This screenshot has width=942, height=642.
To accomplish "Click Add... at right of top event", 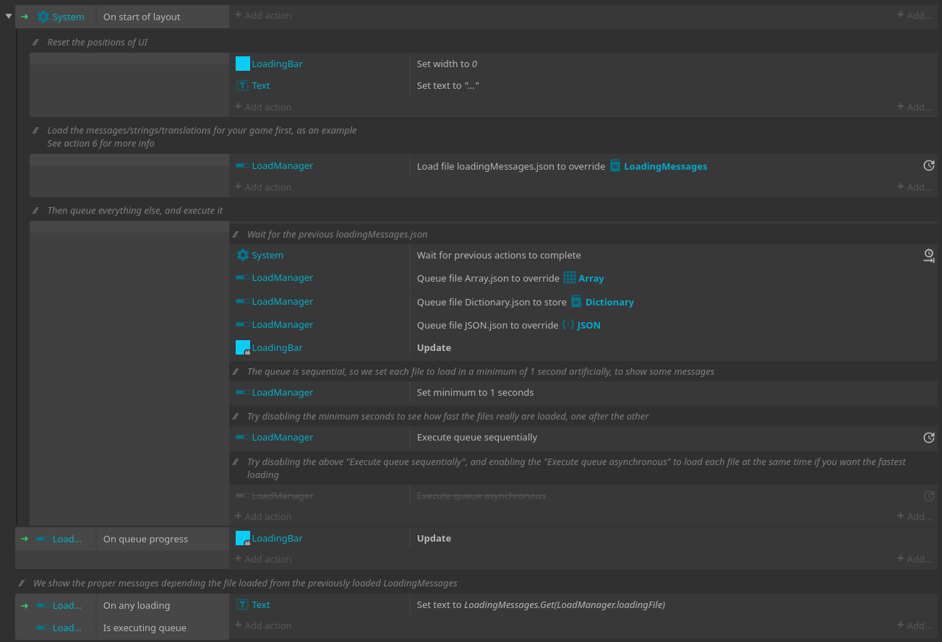I will pyautogui.click(x=915, y=15).
